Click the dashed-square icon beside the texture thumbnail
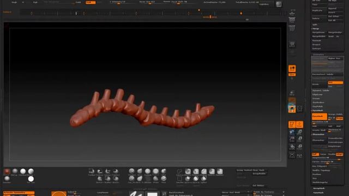Viewport: 349px width, 196px height. click(x=300, y=109)
